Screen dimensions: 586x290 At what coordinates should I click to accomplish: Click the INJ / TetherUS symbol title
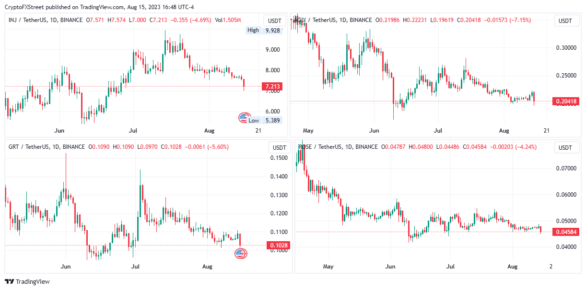pyautogui.click(x=30, y=20)
